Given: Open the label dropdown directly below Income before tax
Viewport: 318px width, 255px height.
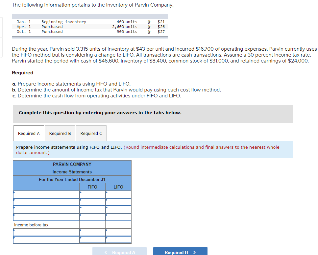Looking at the screenshot, I should (46, 232).
